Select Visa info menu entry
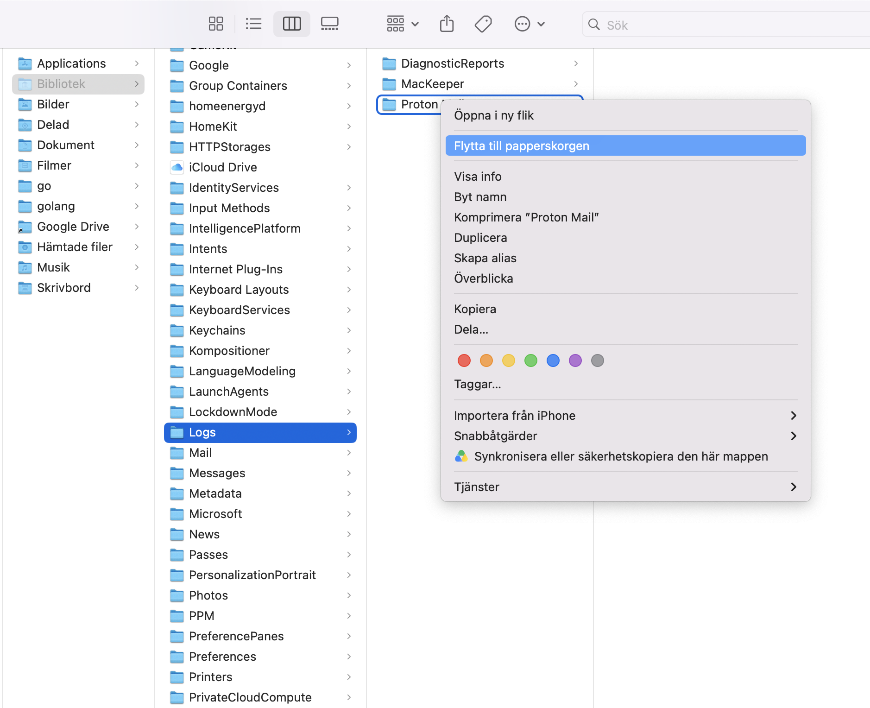Viewport: 870px width, 708px height. [x=625, y=177]
